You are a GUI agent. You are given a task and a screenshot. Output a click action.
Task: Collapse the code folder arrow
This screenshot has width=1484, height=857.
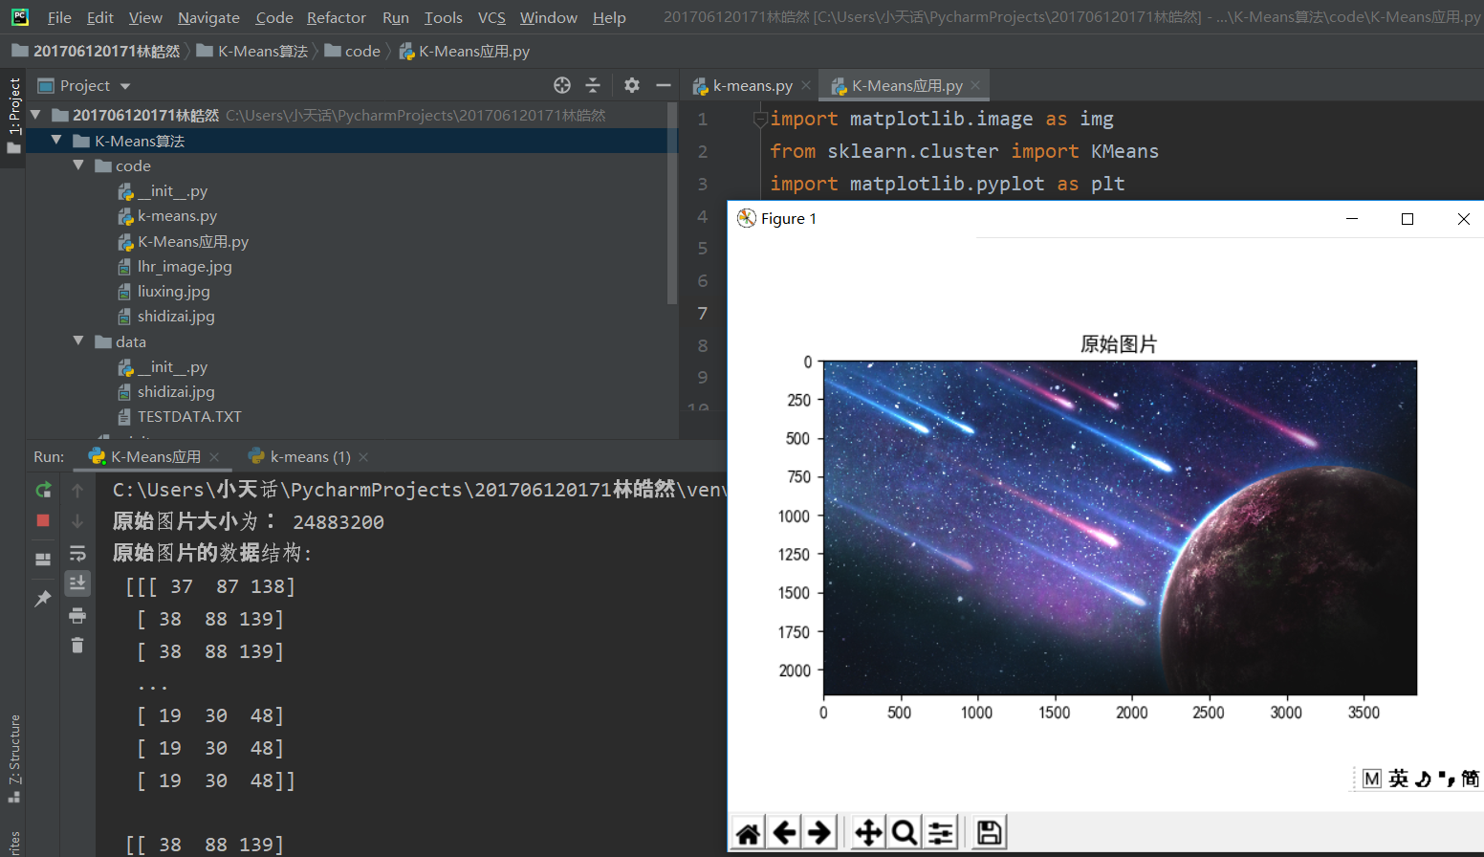tap(78, 165)
